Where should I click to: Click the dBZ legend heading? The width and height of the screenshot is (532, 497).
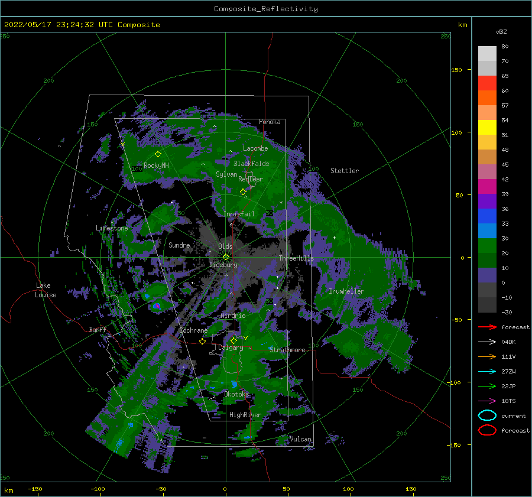[x=501, y=31]
